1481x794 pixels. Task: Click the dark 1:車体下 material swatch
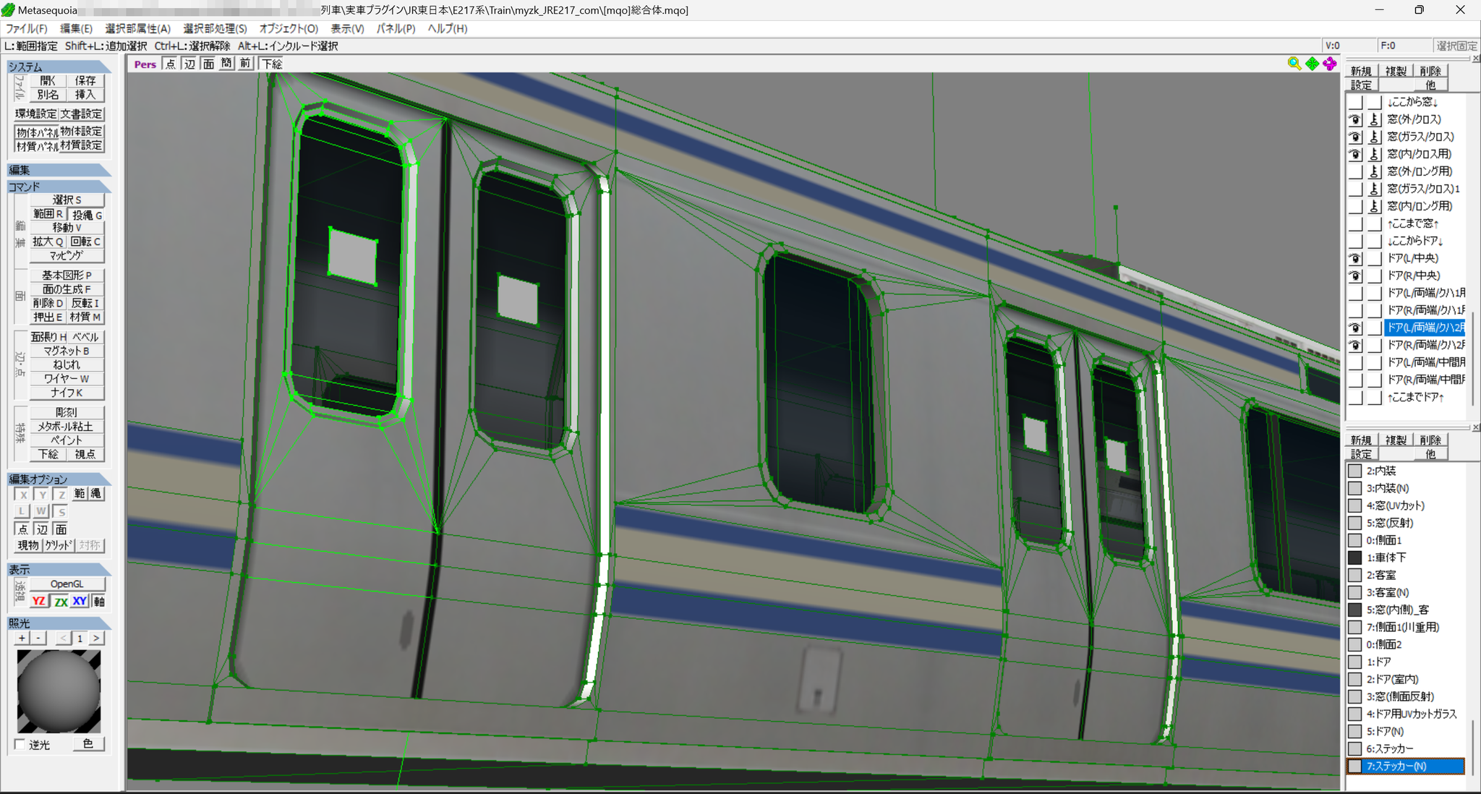click(1355, 558)
